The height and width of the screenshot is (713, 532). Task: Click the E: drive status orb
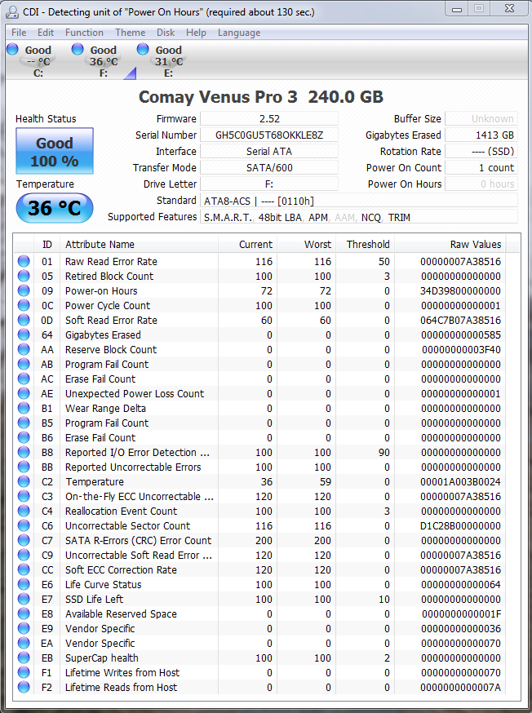pos(143,50)
